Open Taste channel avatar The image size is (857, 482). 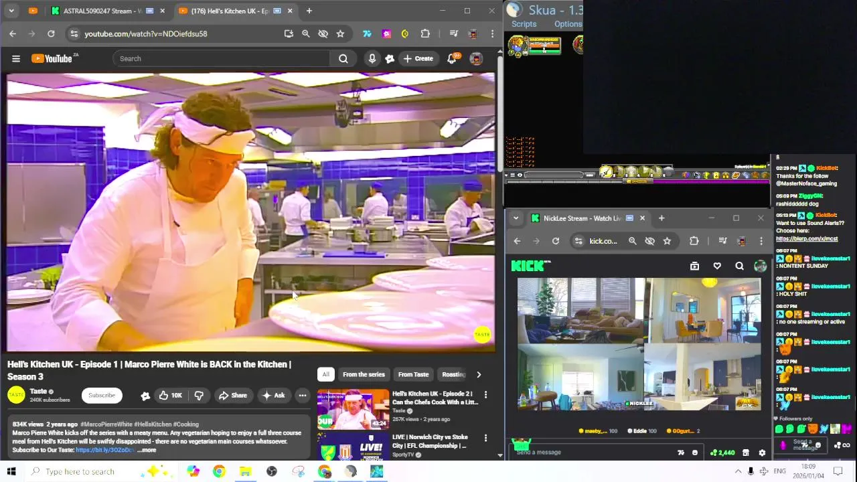(16, 395)
